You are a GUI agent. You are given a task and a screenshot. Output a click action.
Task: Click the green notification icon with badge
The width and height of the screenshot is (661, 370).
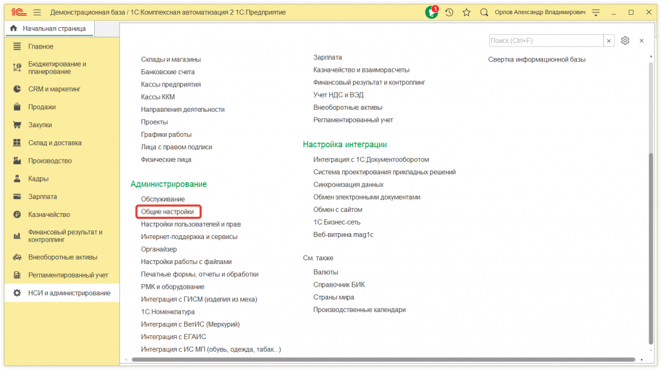click(x=431, y=12)
